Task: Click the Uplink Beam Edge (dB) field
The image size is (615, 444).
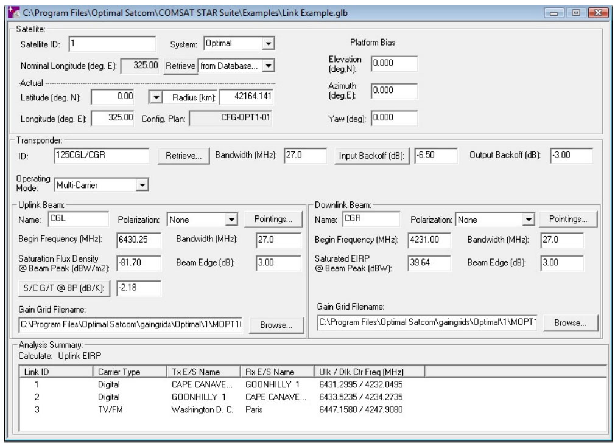Action: 278,263
